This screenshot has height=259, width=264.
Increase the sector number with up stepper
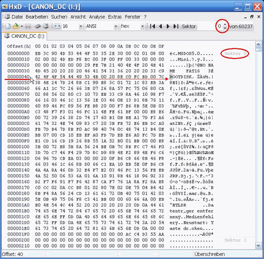coord(225,25)
